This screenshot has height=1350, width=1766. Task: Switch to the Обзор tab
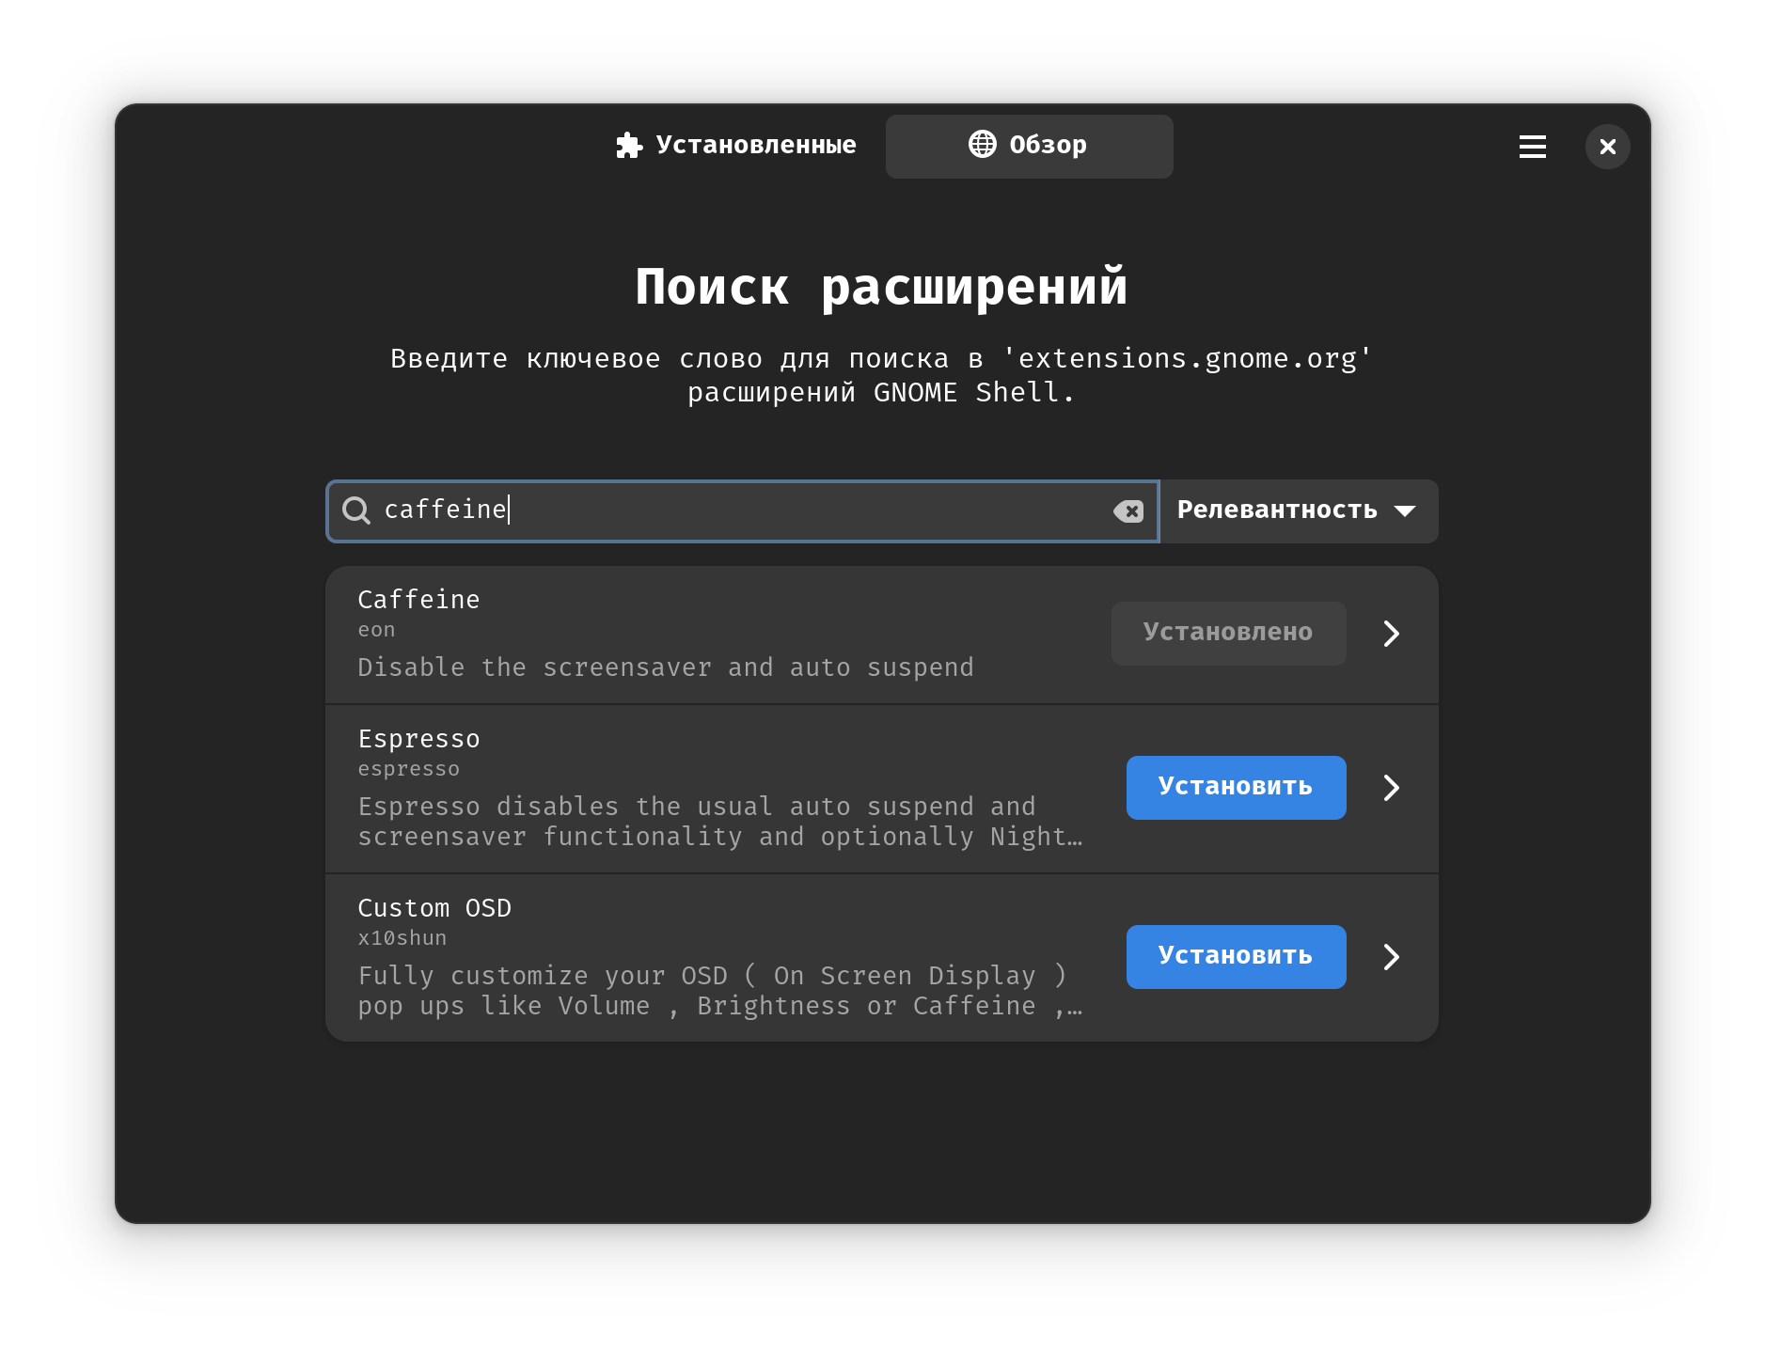tap(1029, 146)
